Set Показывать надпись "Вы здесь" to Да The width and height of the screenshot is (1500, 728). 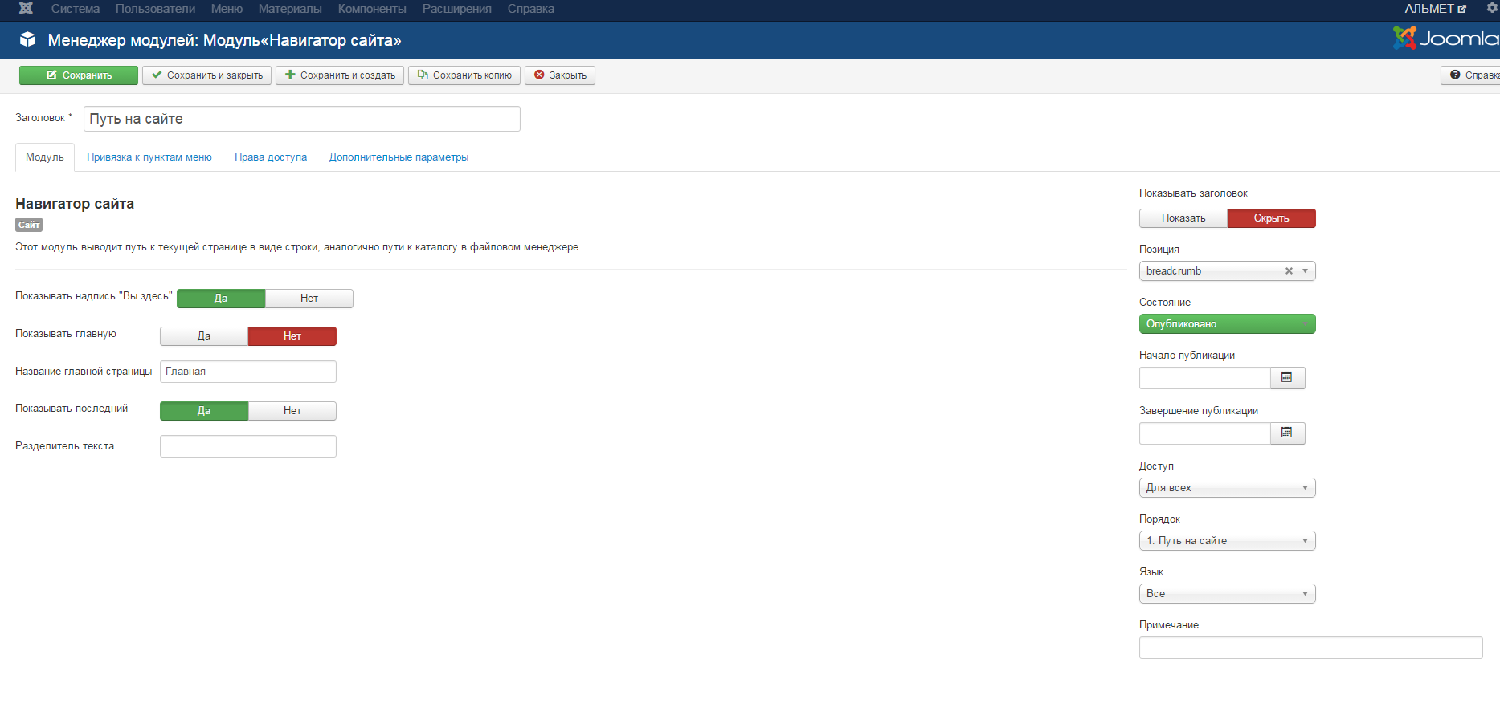coord(221,299)
